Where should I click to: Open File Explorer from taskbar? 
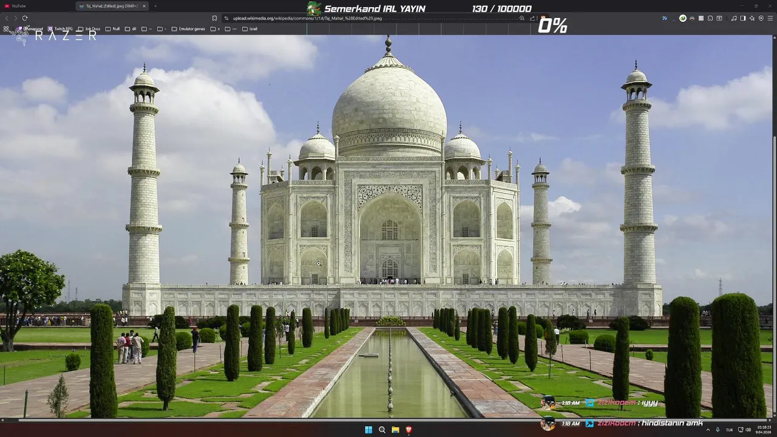tap(395, 430)
